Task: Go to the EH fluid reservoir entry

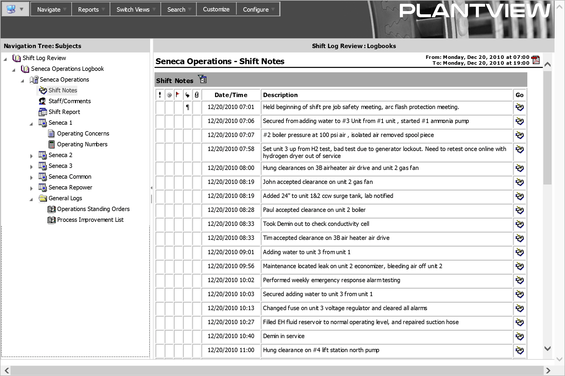Action: pos(520,322)
